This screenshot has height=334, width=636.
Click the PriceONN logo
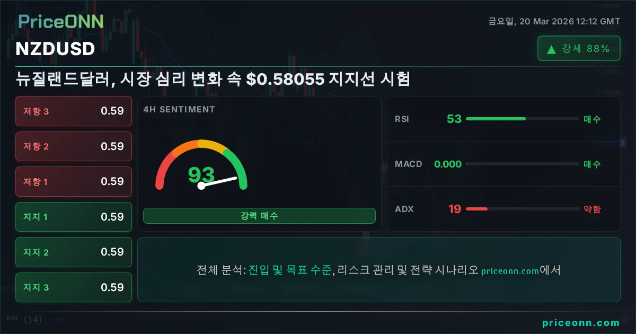61,21
